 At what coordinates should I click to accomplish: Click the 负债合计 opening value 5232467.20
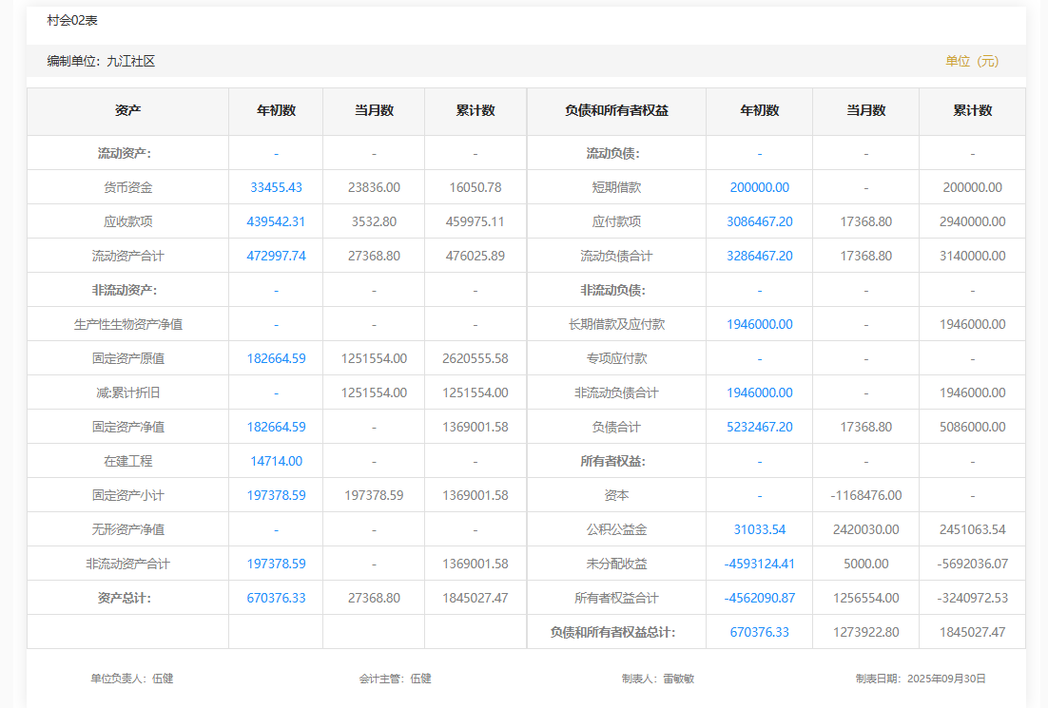(759, 427)
